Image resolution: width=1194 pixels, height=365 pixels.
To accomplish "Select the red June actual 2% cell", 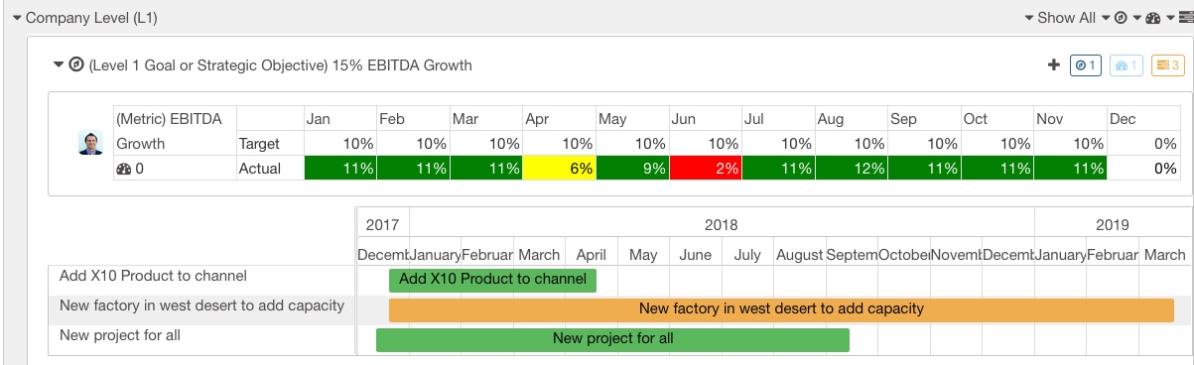I will (706, 169).
